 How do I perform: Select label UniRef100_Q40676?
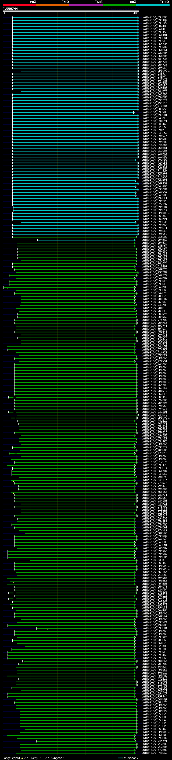coord(154,174)
